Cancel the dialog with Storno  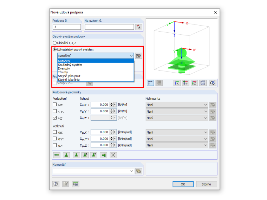206,184
